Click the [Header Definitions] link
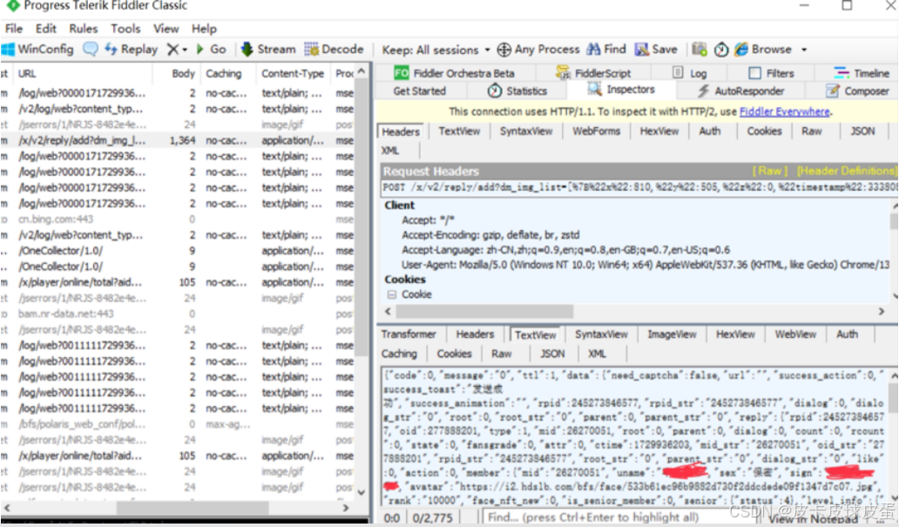899x527 pixels. [846, 171]
